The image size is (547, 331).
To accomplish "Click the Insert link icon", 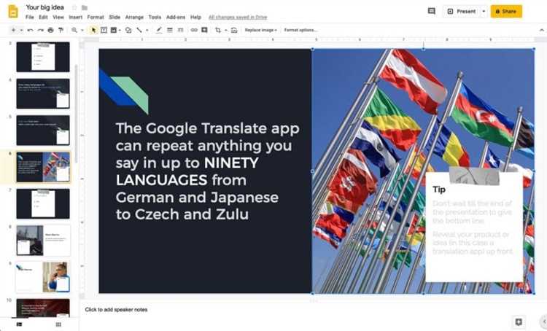I will click(x=194, y=30).
